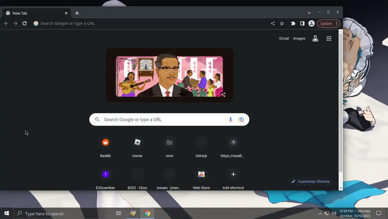Open the Images link
Image resolution: width=388 pixels, height=219 pixels.
coord(299,38)
